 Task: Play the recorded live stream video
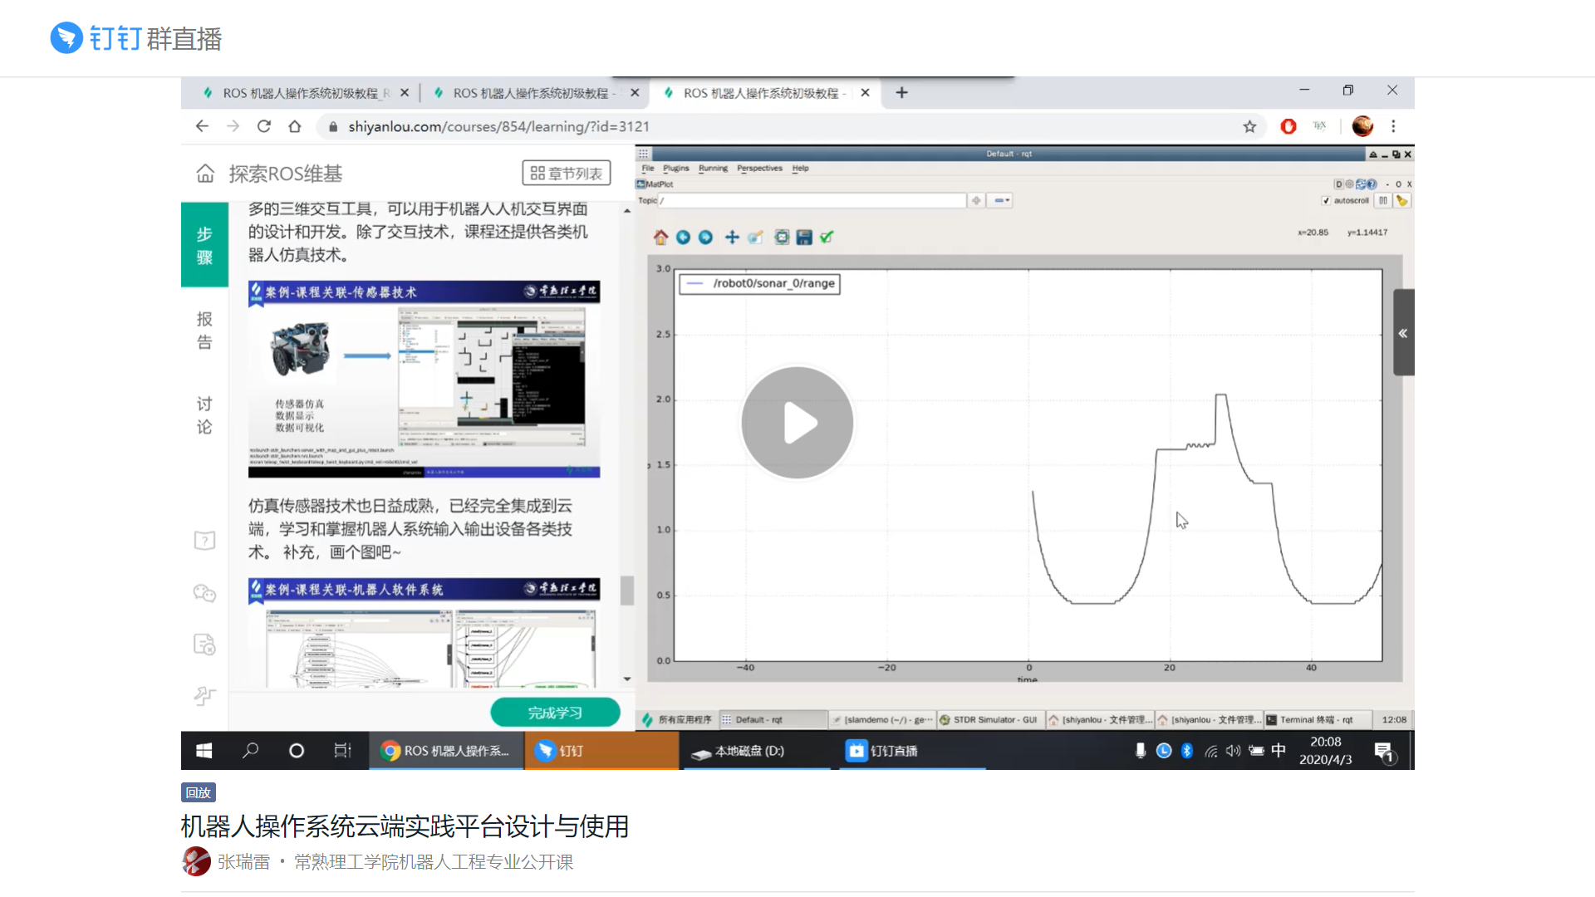click(797, 423)
